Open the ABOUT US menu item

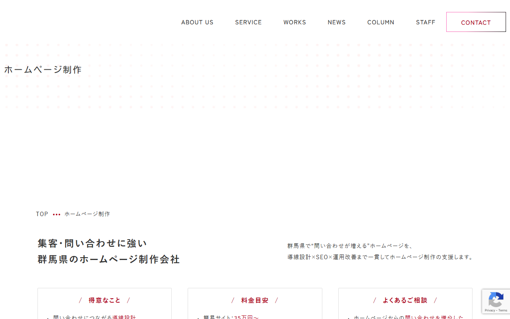197,22
